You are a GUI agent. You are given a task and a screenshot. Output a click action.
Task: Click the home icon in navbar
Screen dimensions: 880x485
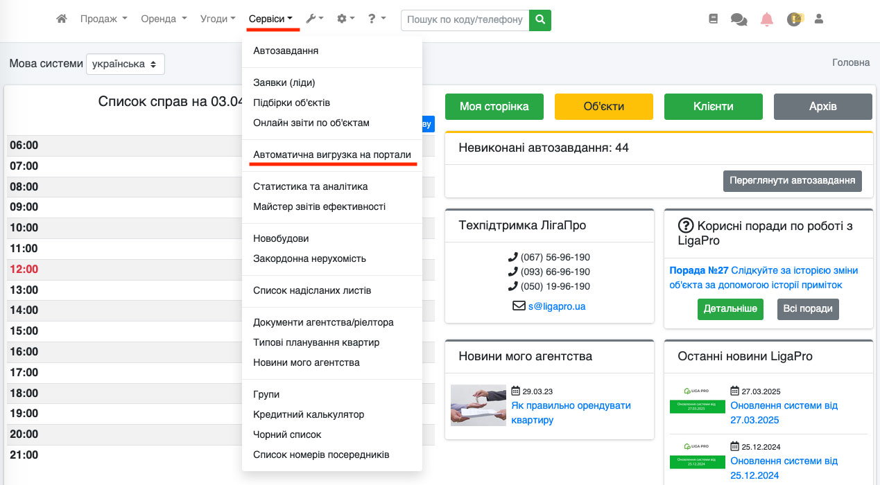tap(62, 19)
